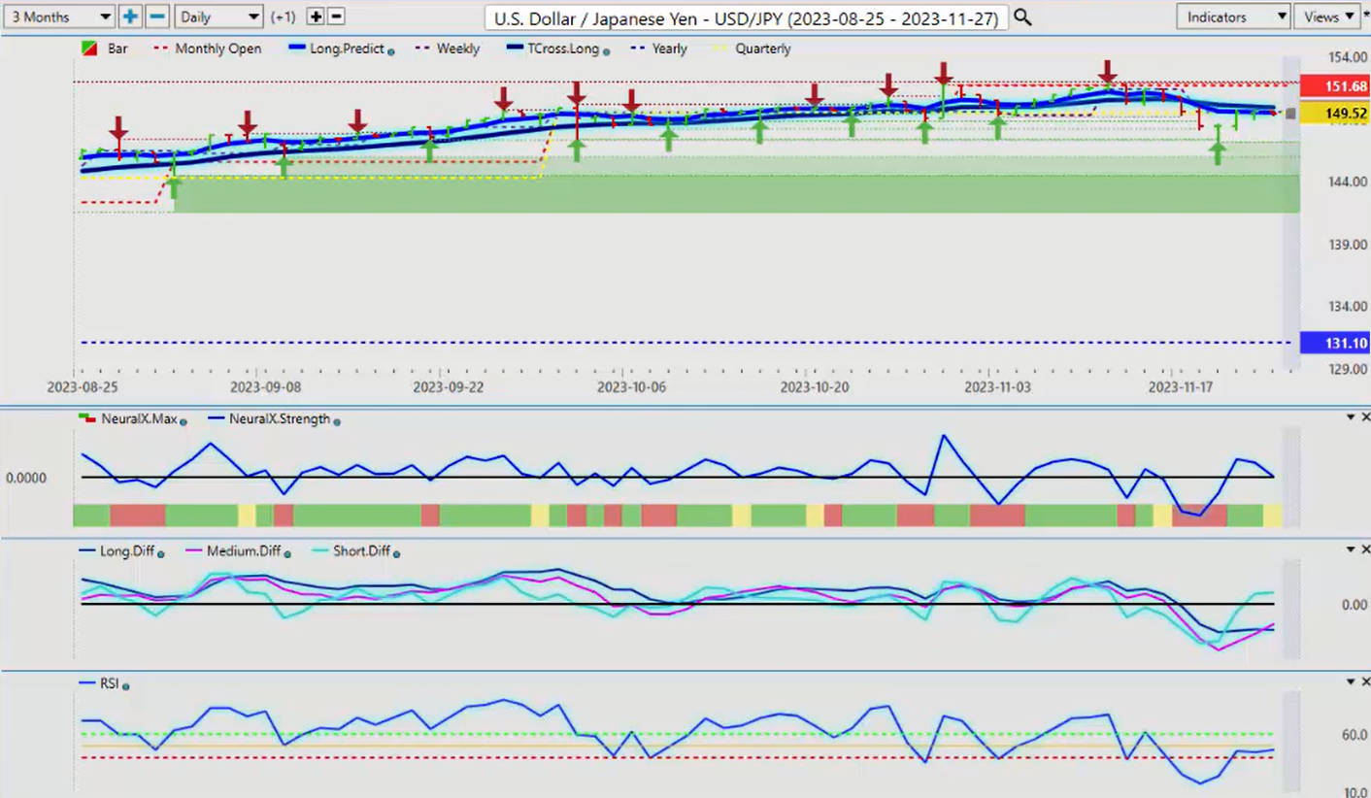Close the Long/Medium/Short Diff panel
Screen dimensions: 1371x798
pyautogui.click(x=1364, y=549)
